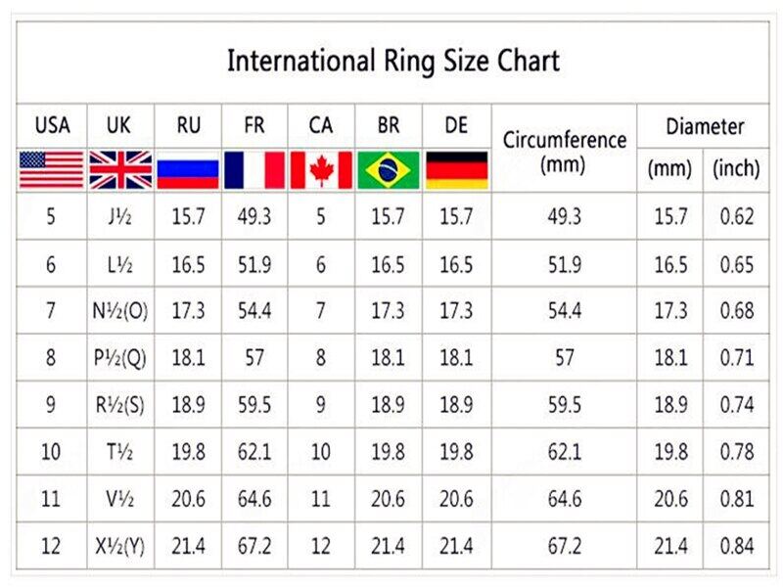This screenshot has width=783, height=587.
Task: Select the Russian flag icon
Action: tap(188, 169)
